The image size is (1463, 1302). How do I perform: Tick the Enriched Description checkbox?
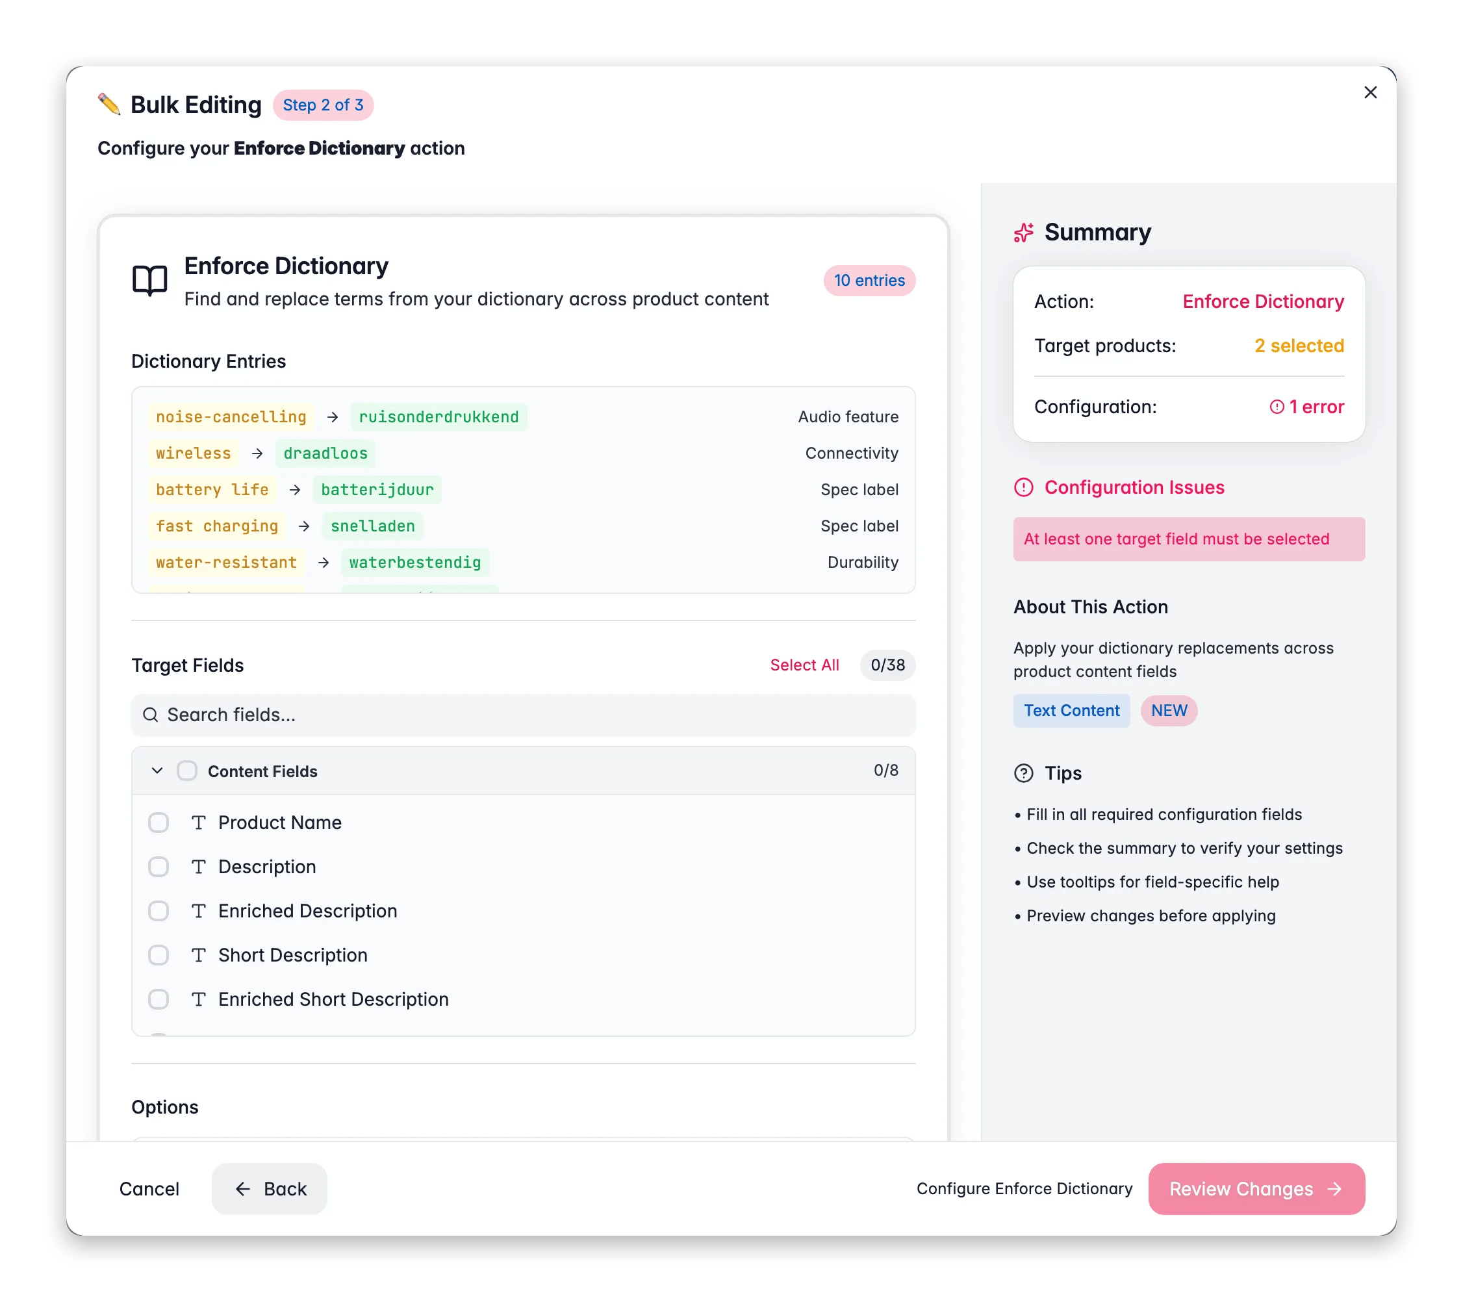pyautogui.click(x=158, y=911)
